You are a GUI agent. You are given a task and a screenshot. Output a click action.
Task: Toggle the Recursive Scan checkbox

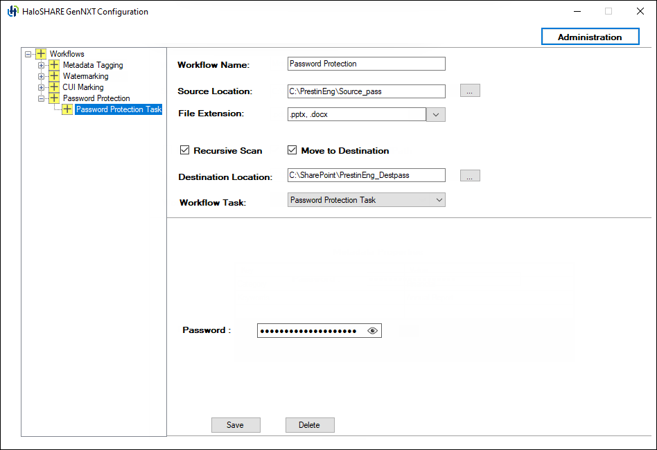point(184,150)
